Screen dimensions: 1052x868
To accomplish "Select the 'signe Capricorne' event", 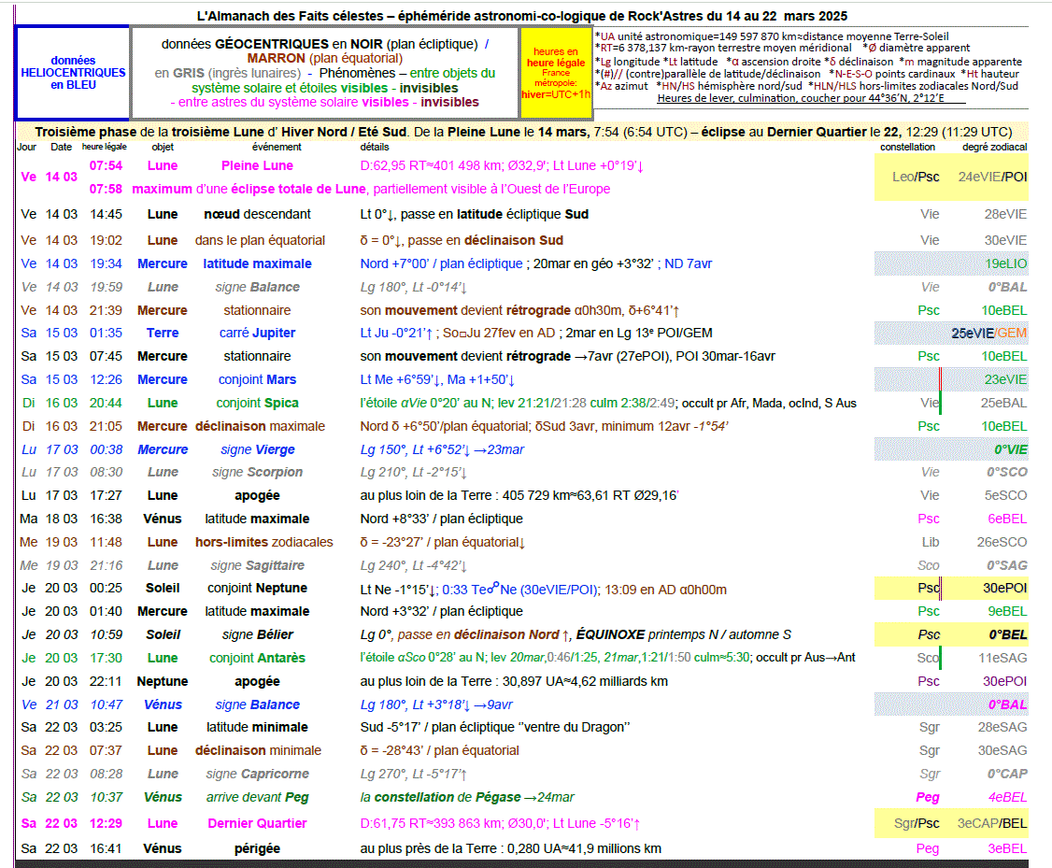I will coord(257,775).
